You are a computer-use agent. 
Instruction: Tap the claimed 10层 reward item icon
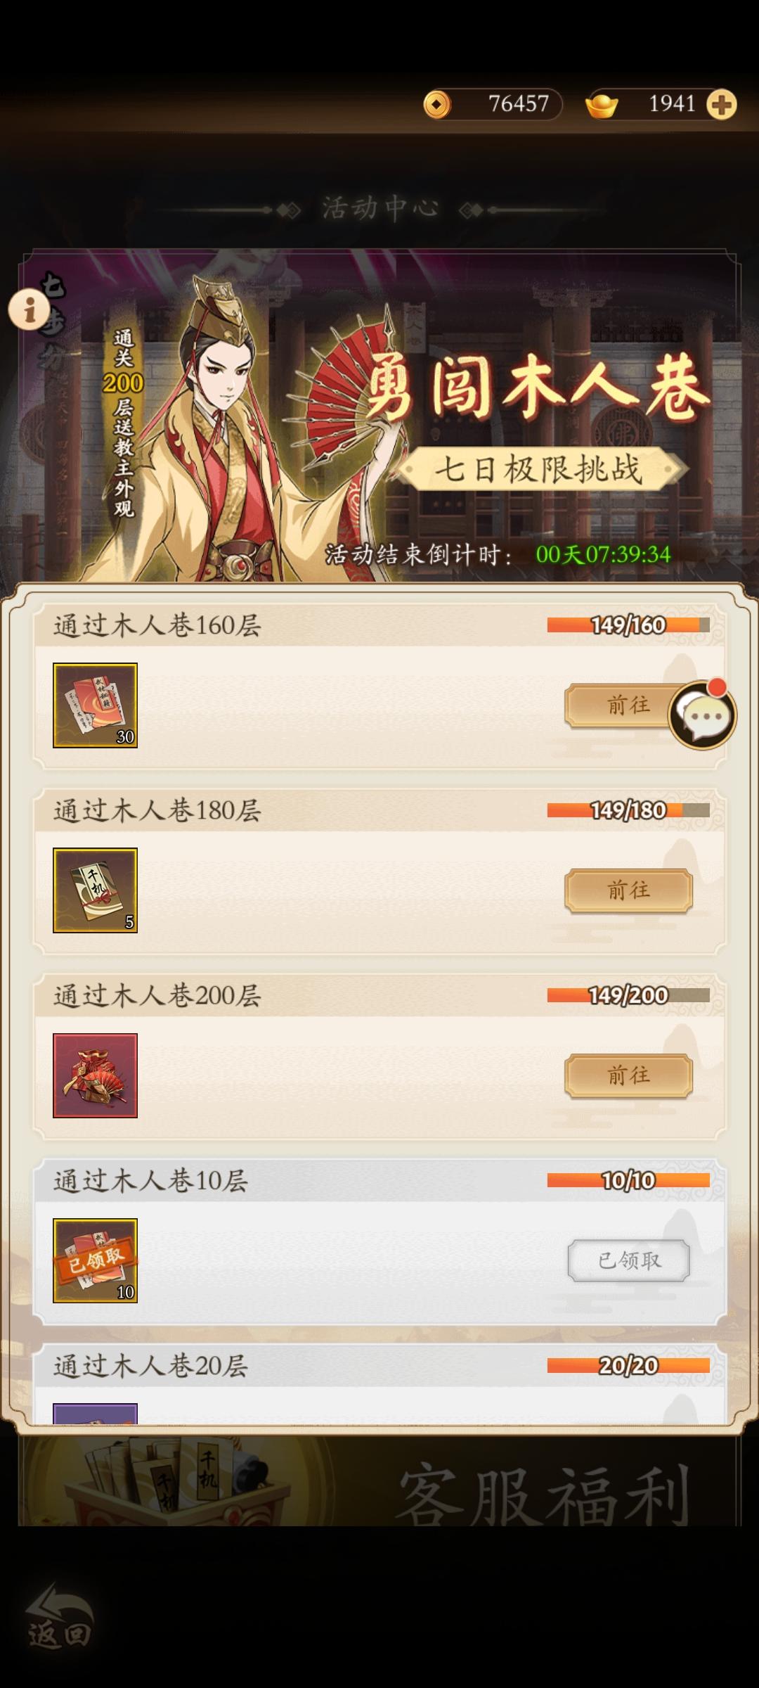(x=95, y=1260)
